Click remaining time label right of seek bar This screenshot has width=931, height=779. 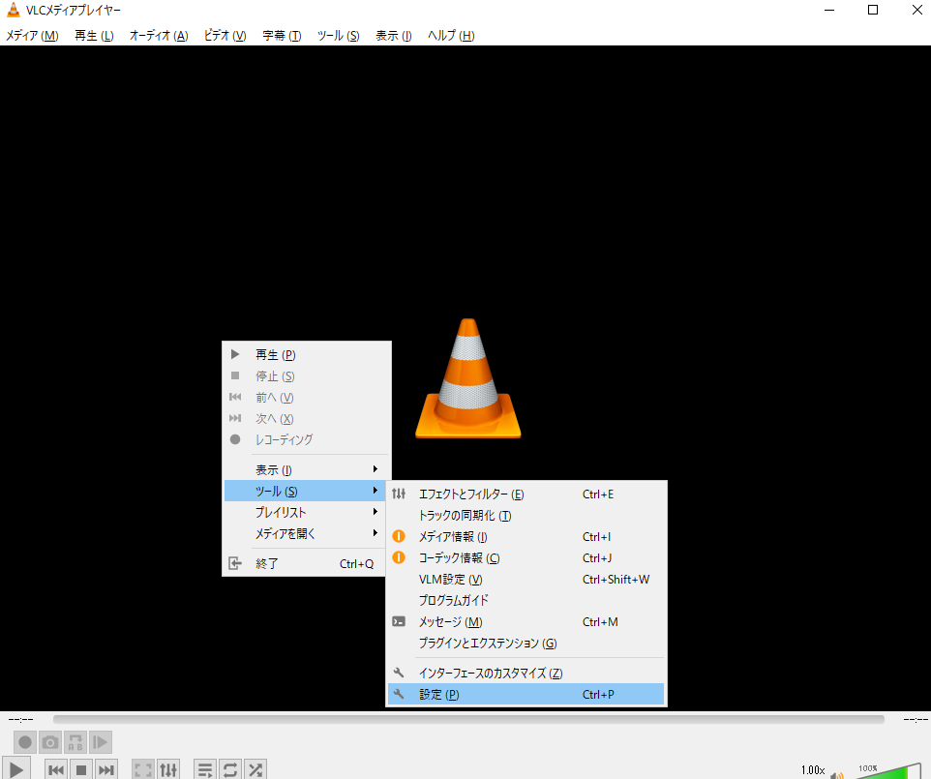coord(916,719)
